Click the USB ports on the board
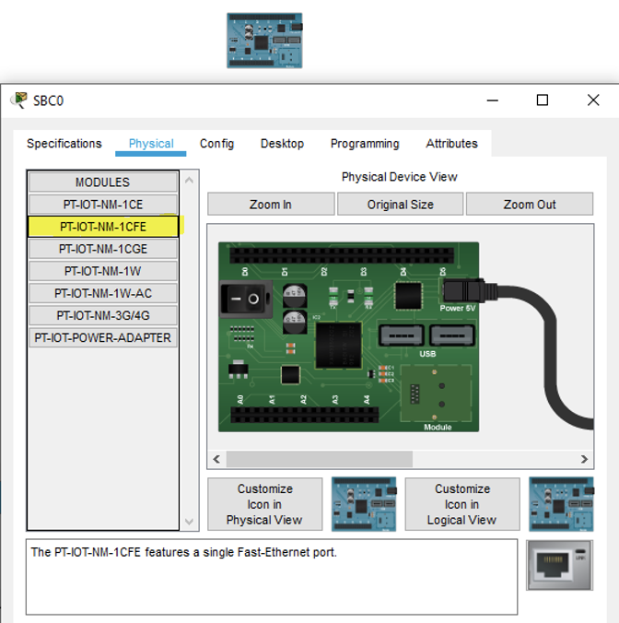 (427, 335)
